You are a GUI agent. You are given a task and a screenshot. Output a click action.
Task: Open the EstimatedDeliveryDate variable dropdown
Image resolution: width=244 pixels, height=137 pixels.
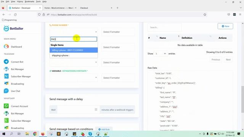point(74,78)
